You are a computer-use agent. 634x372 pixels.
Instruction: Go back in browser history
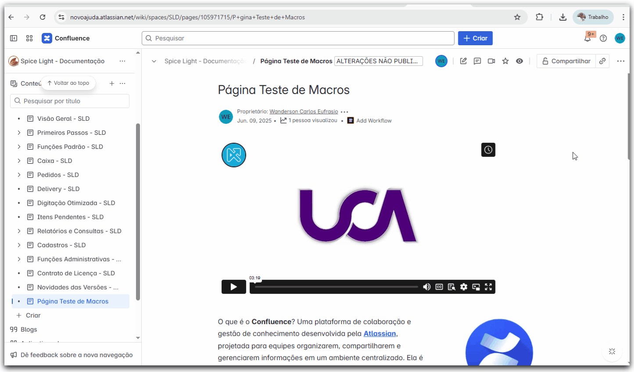(11, 17)
